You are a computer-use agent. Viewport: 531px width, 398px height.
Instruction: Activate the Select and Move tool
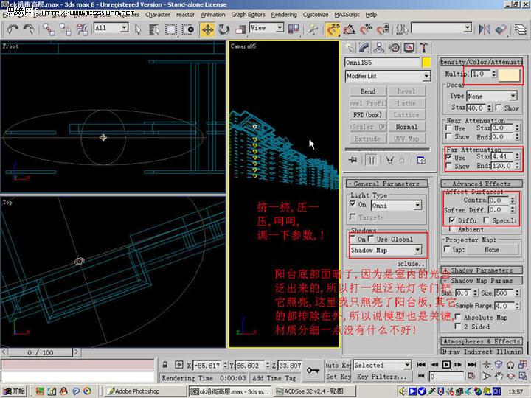[x=207, y=29]
